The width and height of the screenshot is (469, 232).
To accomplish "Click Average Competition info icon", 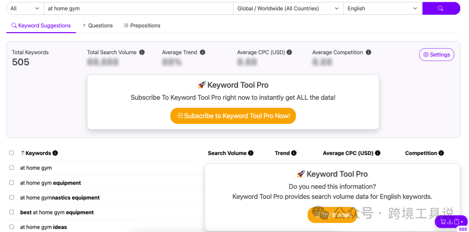I will coord(369,53).
